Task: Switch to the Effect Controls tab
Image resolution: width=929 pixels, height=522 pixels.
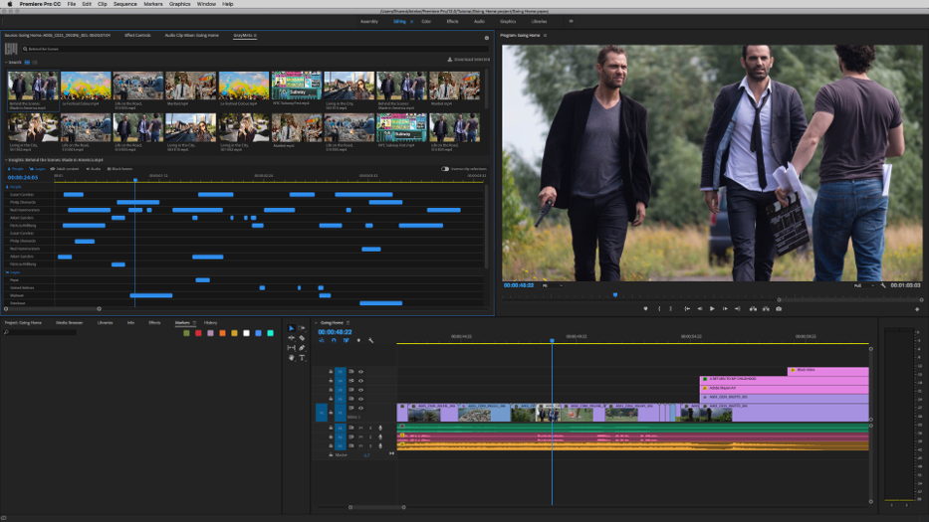Action: coord(137,36)
